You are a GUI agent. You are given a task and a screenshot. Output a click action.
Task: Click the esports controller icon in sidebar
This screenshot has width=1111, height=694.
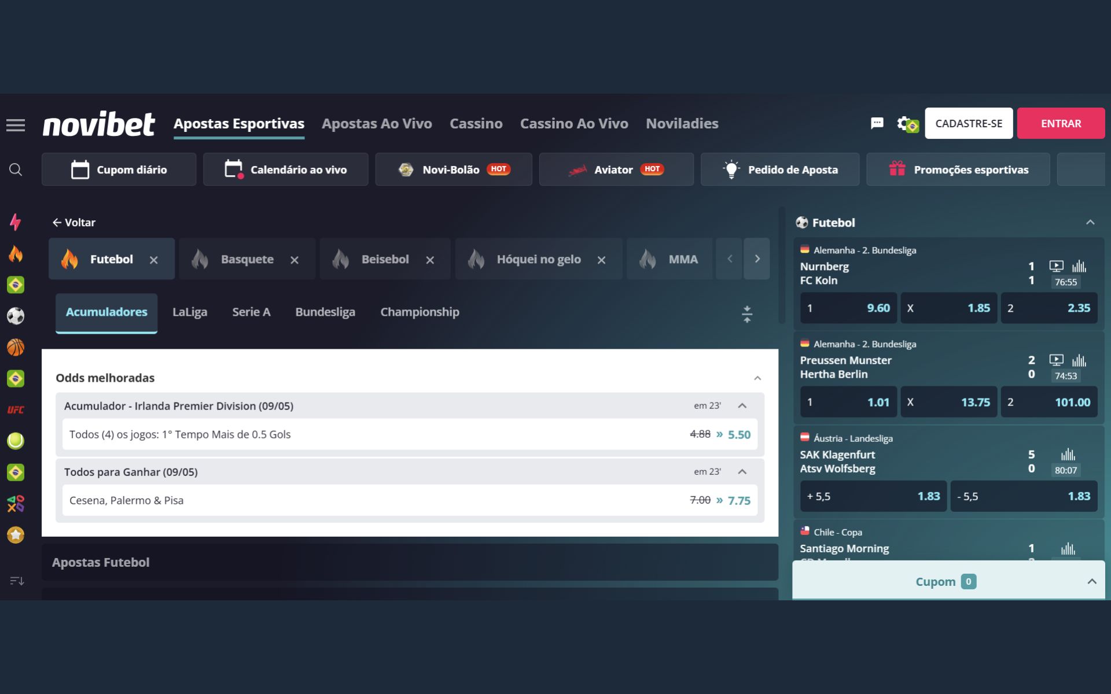[x=17, y=504]
